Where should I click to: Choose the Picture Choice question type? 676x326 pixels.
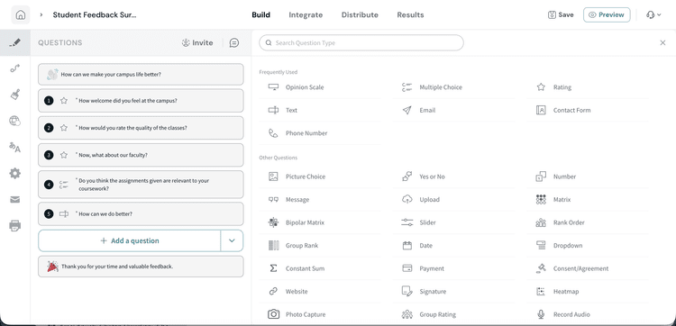pos(320,177)
